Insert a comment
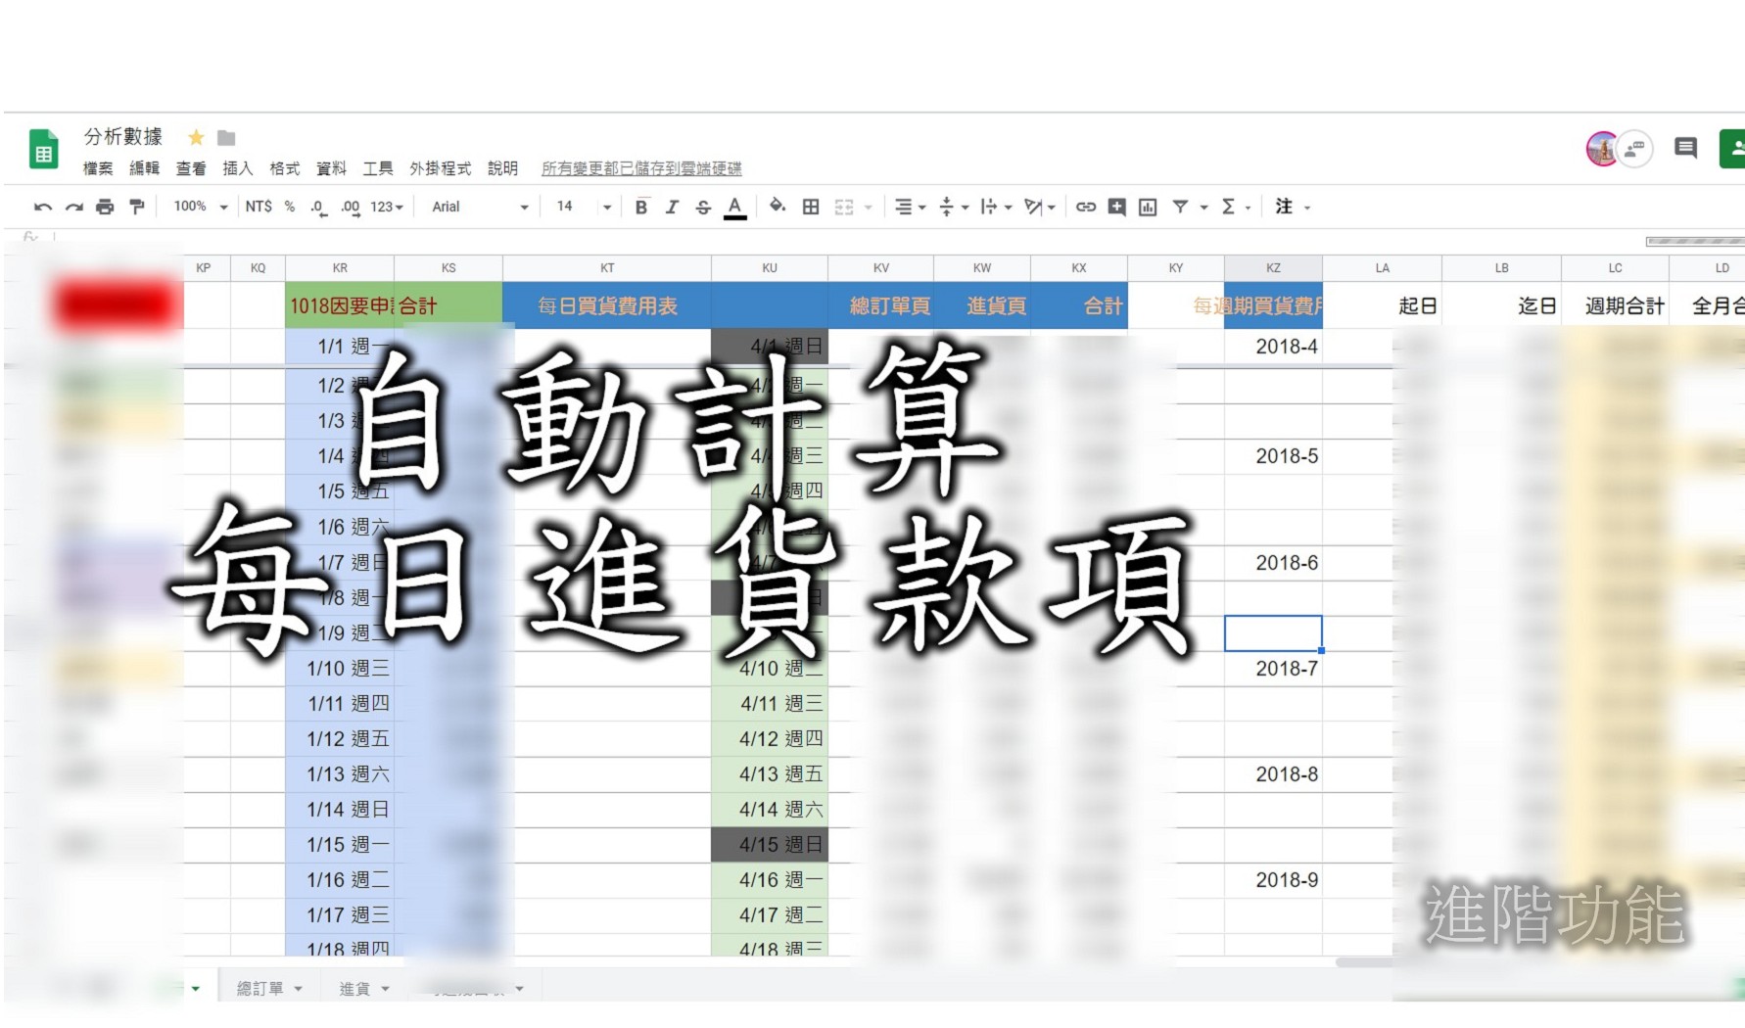The height and width of the screenshot is (1028, 1745). (1115, 207)
